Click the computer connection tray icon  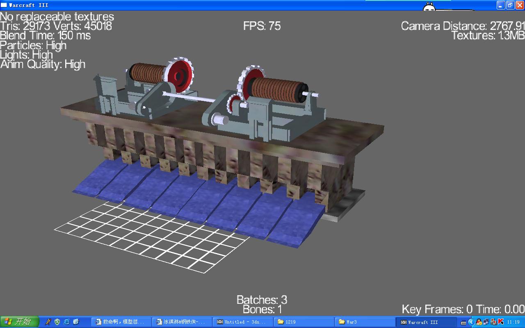coord(493,322)
